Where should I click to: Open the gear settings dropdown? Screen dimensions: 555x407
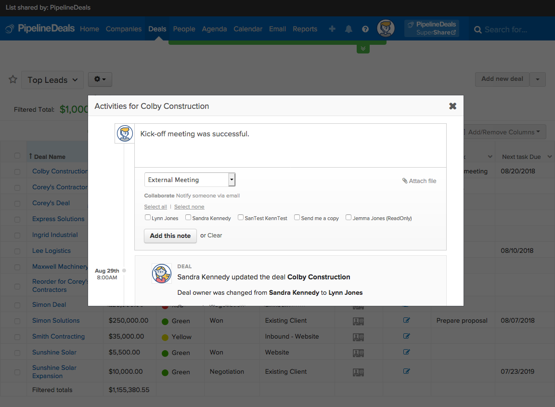(x=100, y=79)
